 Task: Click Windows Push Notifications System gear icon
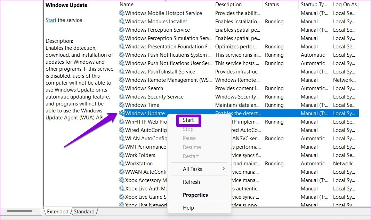122,55
